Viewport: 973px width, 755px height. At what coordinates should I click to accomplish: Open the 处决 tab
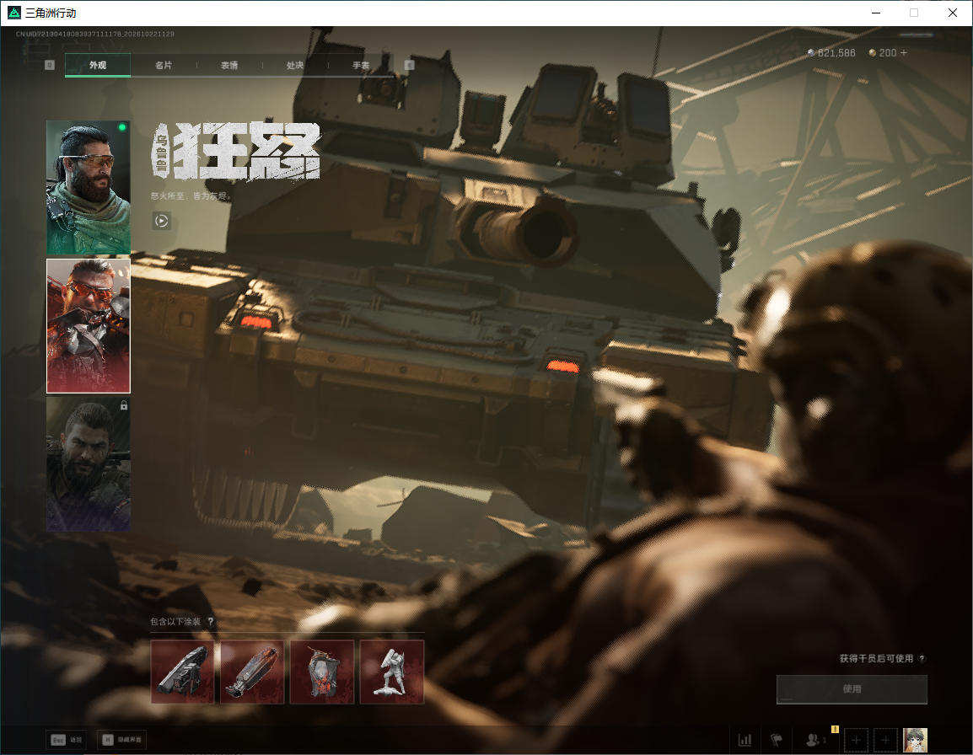point(295,65)
